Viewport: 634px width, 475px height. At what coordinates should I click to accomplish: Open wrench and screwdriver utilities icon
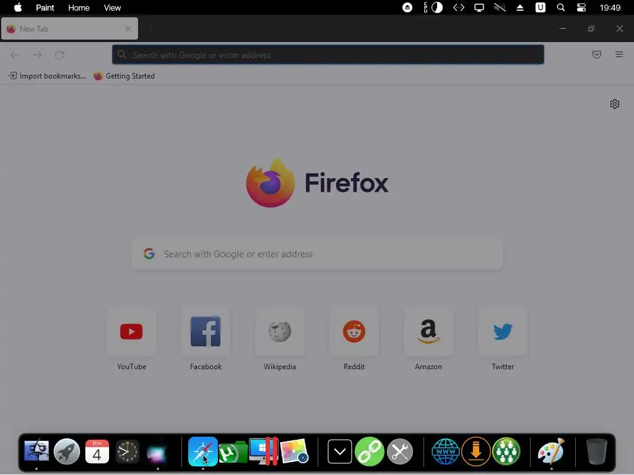pyautogui.click(x=400, y=451)
